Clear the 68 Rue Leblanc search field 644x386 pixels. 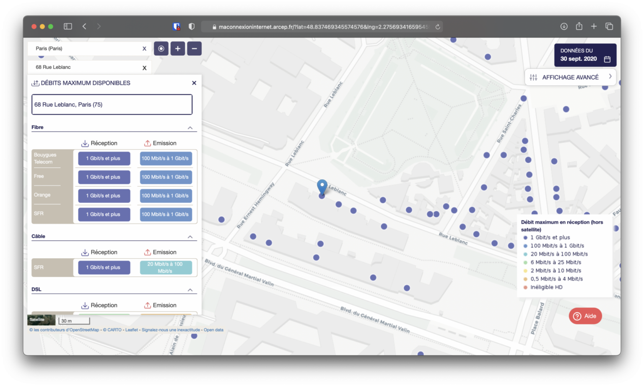(x=144, y=68)
